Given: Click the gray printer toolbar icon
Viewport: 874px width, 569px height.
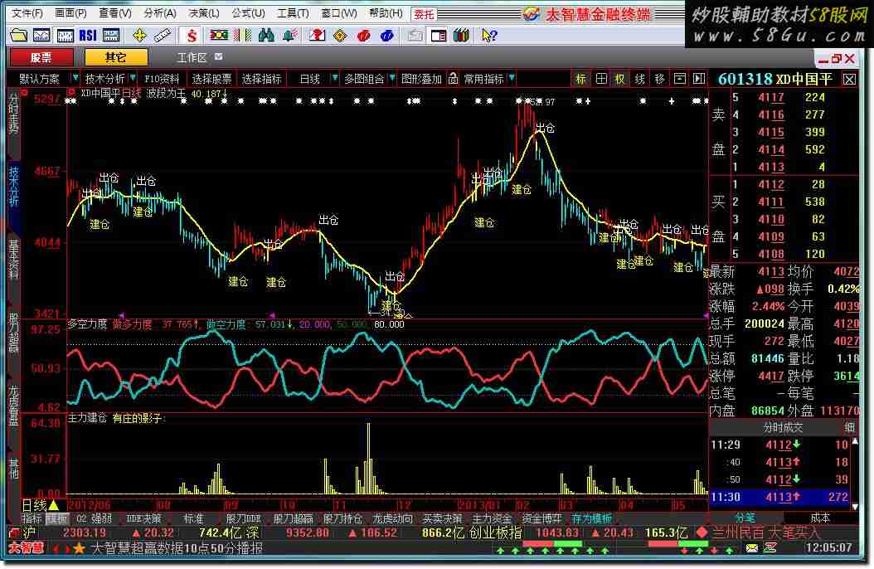Looking at the screenshot, I should pos(415,36).
